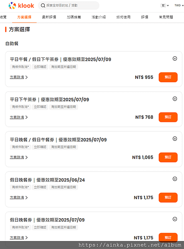184x249 pixels.
Task: Book the NT$ 1,065 package
Action: click(x=168, y=157)
